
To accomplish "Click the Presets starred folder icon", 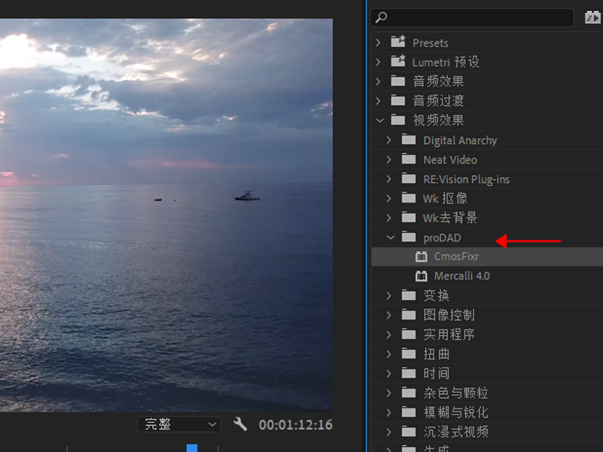I will [398, 41].
